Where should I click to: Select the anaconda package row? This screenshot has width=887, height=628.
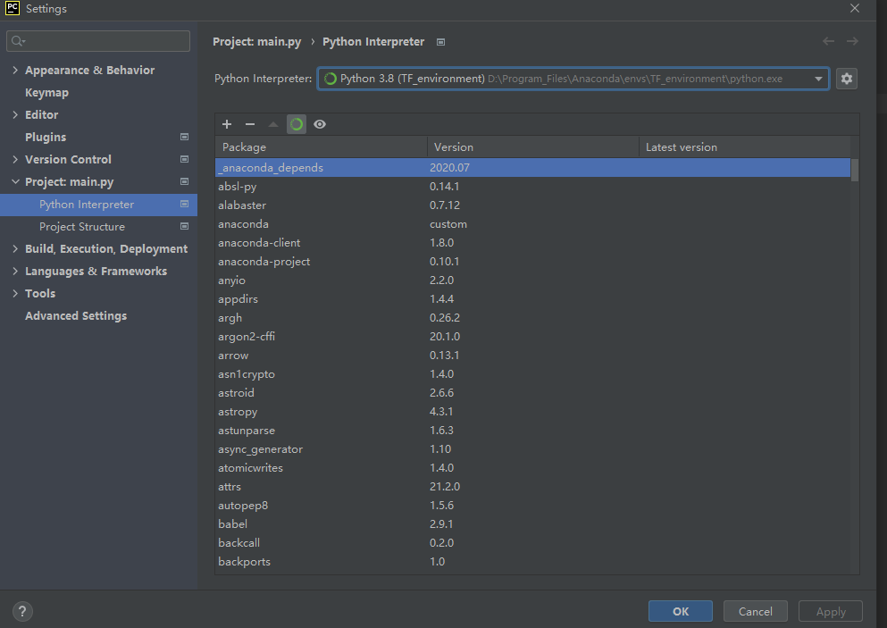(x=533, y=224)
